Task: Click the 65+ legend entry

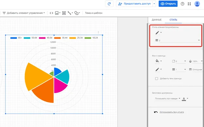Action: click(x=16, y=38)
